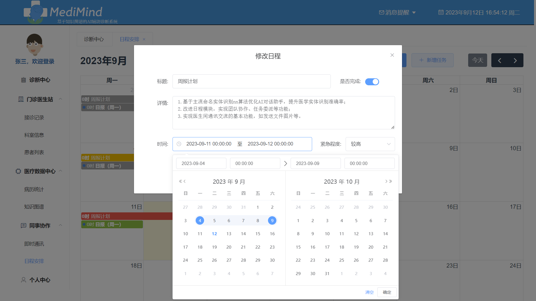Screen dimensions: 536x301
Task: Open 患者列表 in the sidebar
Action: coord(34,152)
